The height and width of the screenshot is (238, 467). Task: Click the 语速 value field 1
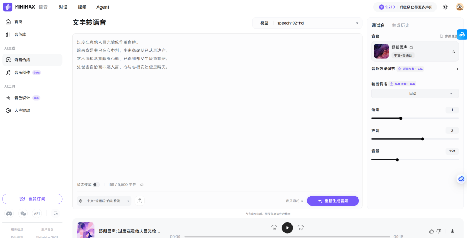(x=452, y=110)
